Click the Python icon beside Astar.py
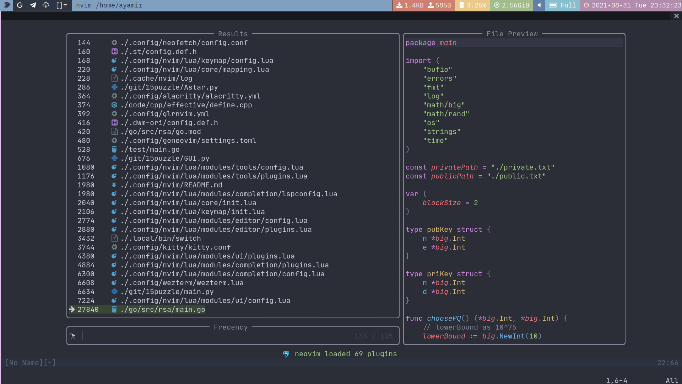 click(x=114, y=87)
